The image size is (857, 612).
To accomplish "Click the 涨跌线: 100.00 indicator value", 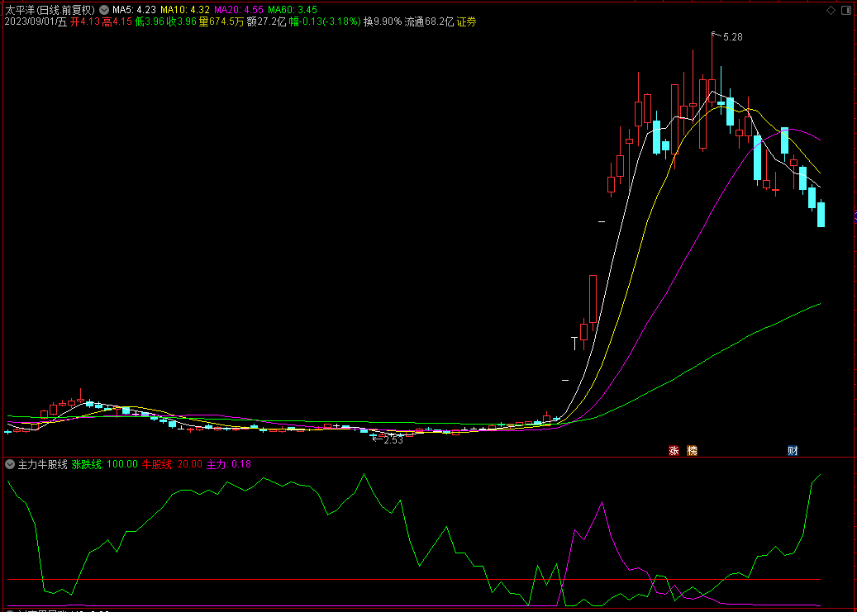I will (105, 464).
